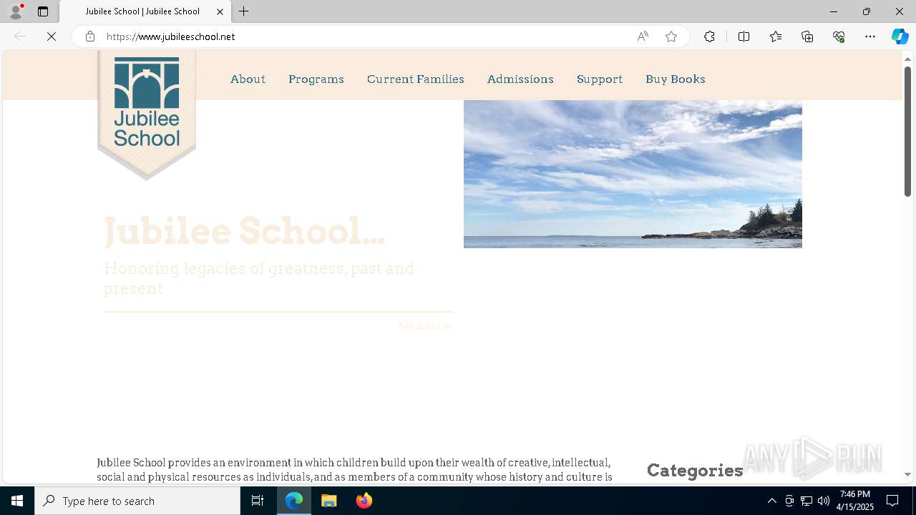916x515 pixels.
Task: Open network status tray icon
Action: click(807, 501)
